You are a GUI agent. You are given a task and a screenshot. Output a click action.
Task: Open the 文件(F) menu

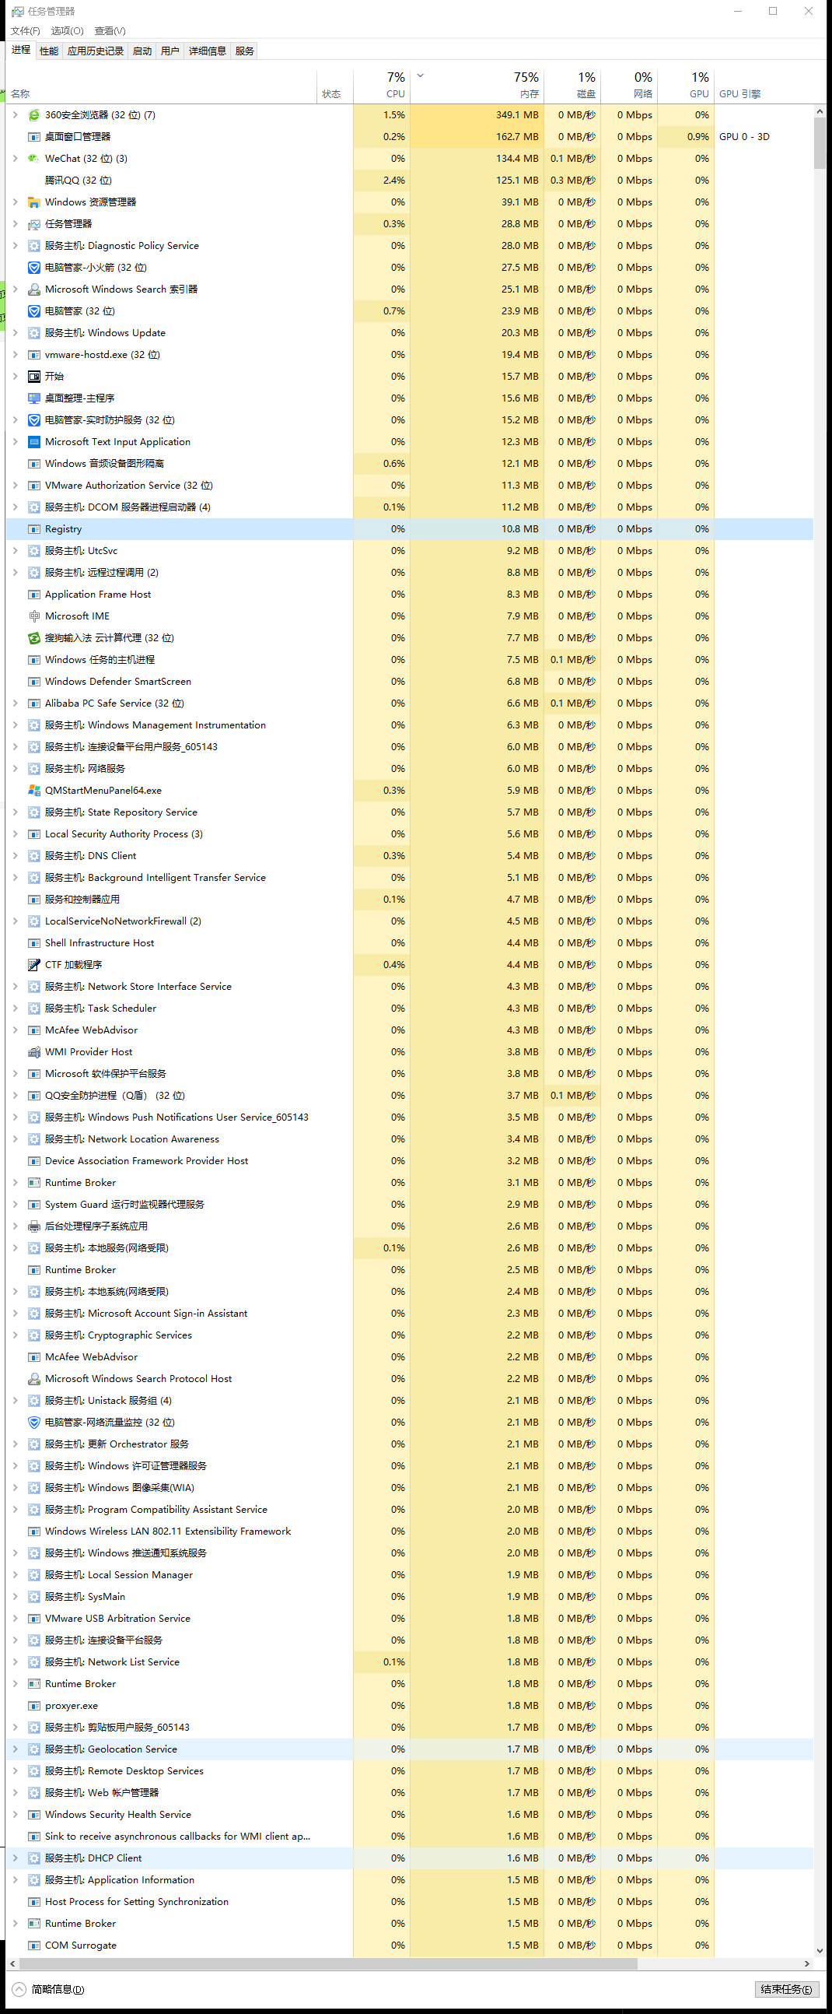[26, 31]
